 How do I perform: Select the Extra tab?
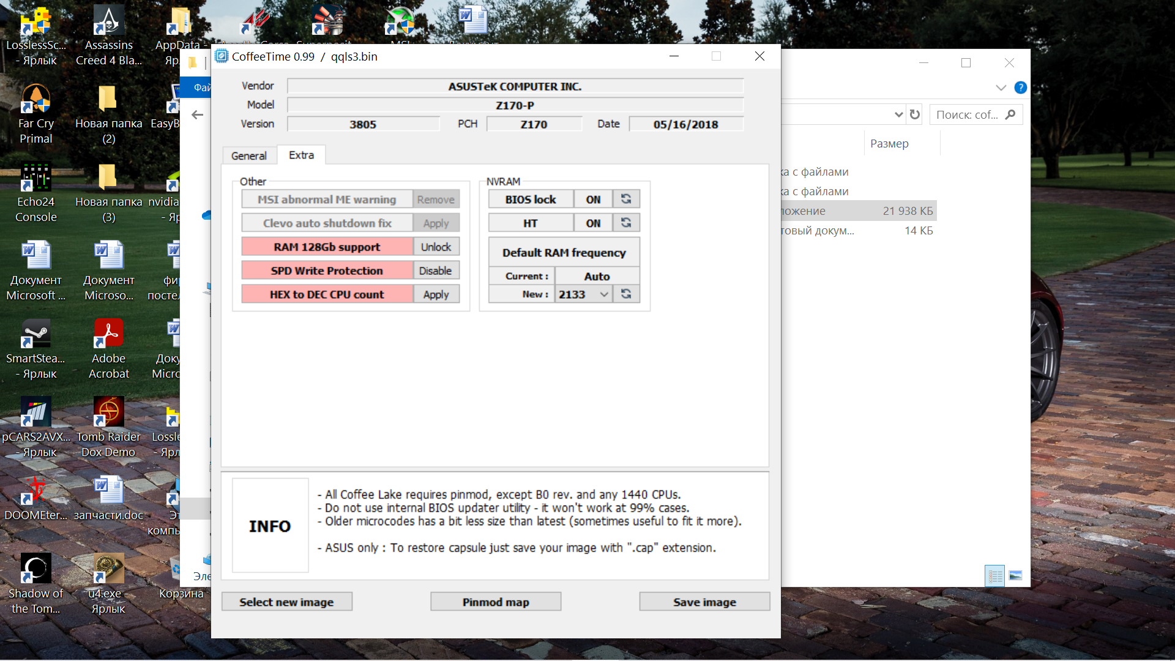[x=301, y=155]
